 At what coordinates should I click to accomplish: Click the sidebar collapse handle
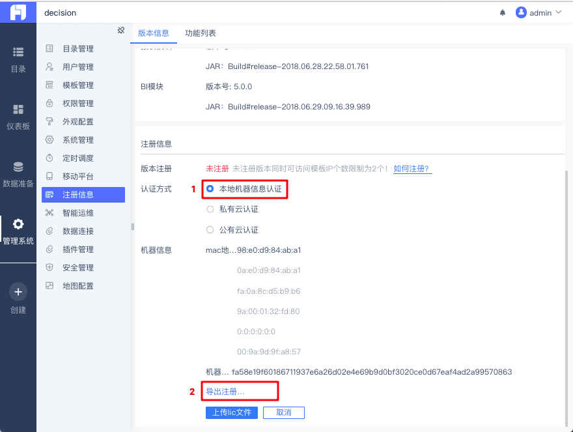[133, 227]
